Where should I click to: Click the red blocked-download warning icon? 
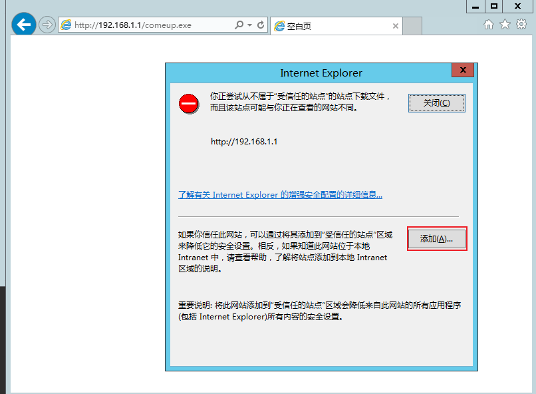pyautogui.click(x=189, y=104)
